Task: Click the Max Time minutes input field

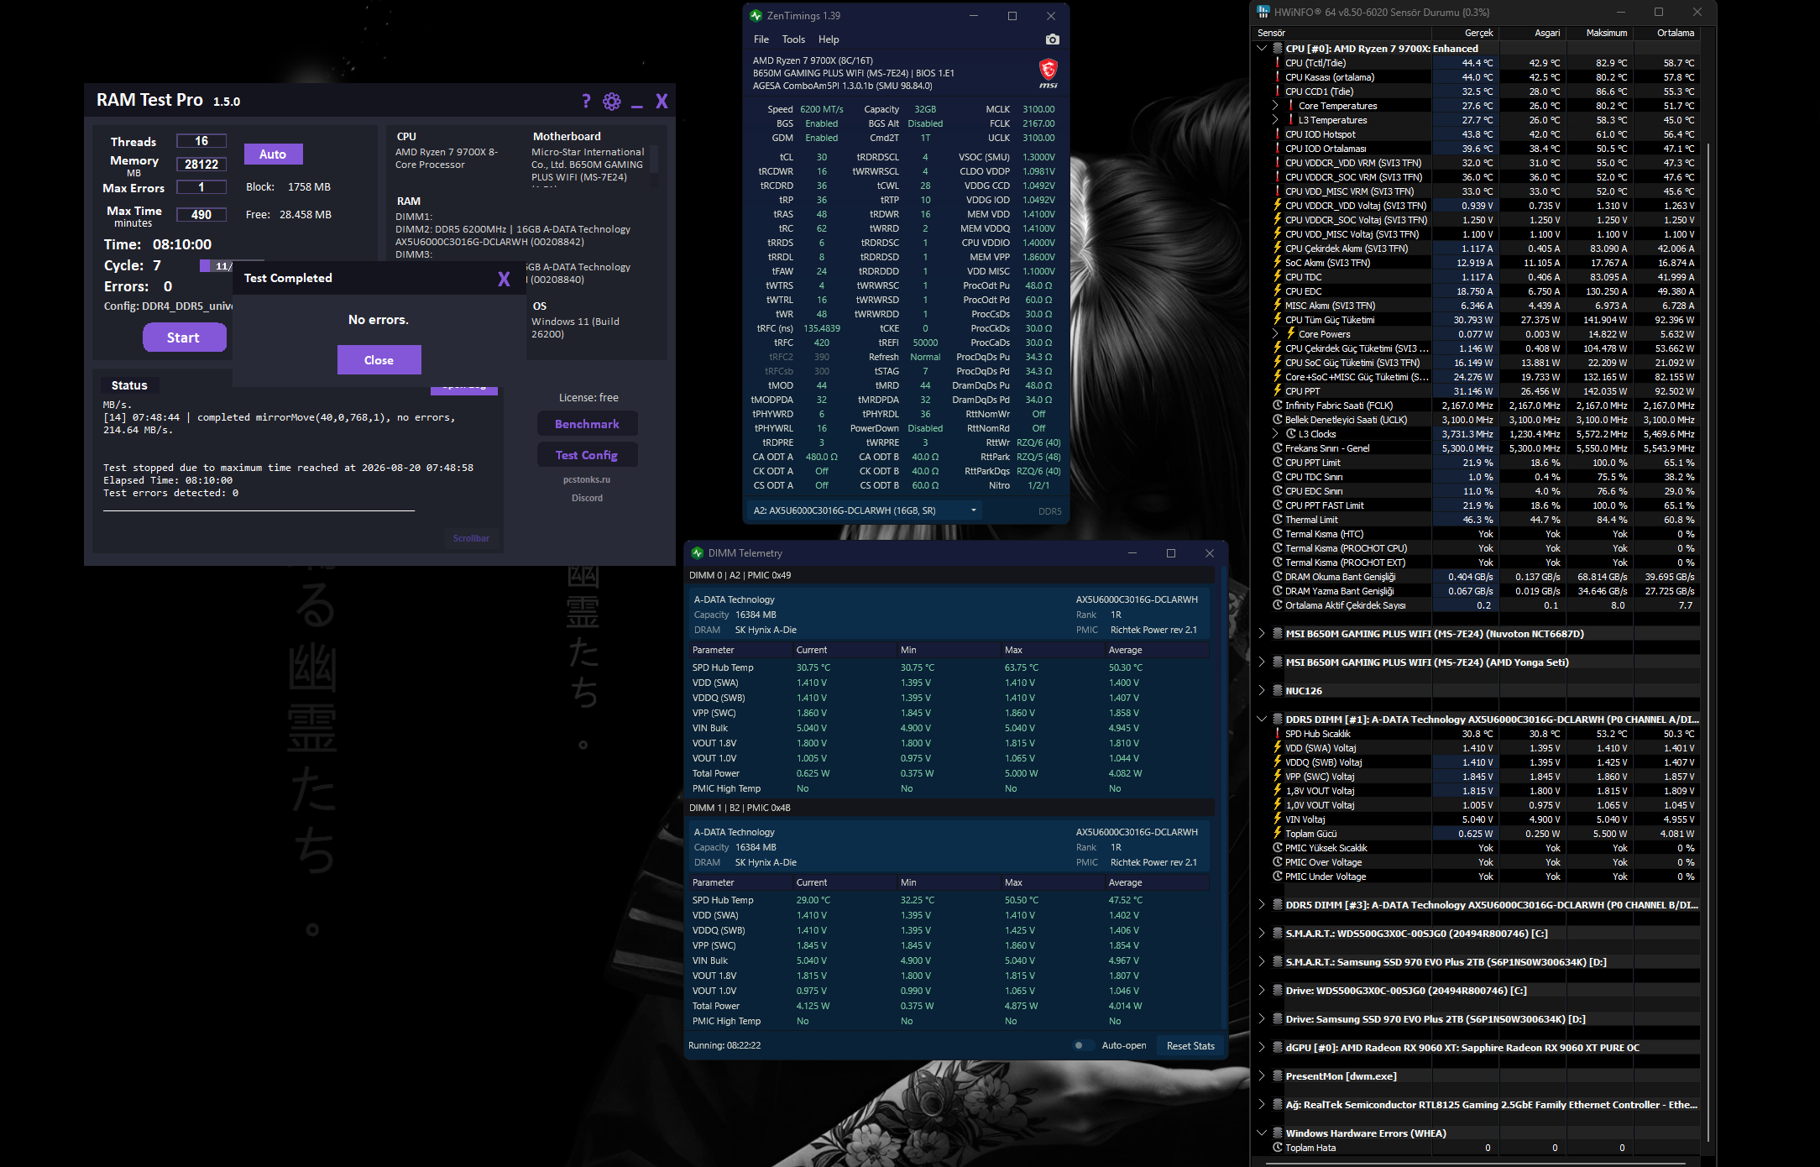Action: click(x=201, y=214)
